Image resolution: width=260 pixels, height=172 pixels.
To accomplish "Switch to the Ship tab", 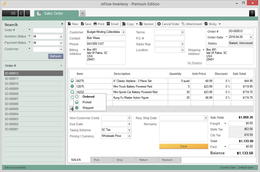I will coord(125,160).
